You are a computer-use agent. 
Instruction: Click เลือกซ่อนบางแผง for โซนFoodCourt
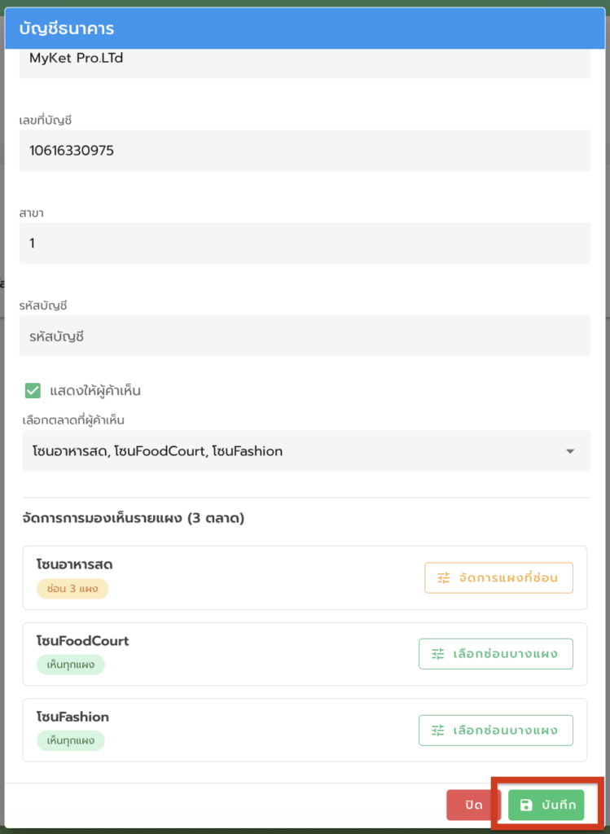pos(496,653)
